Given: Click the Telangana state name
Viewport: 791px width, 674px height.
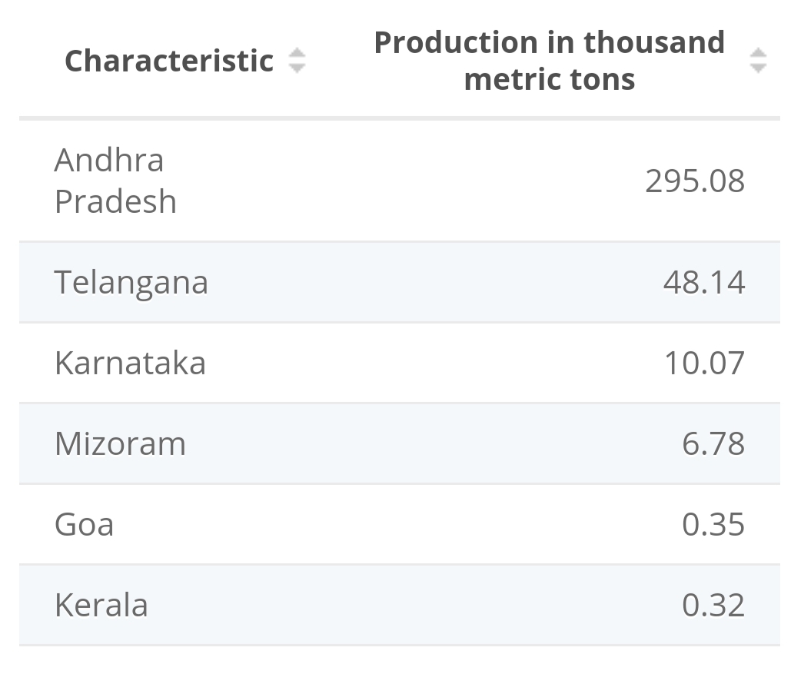Looking at the screenshot, I should (x=131, y=282).
